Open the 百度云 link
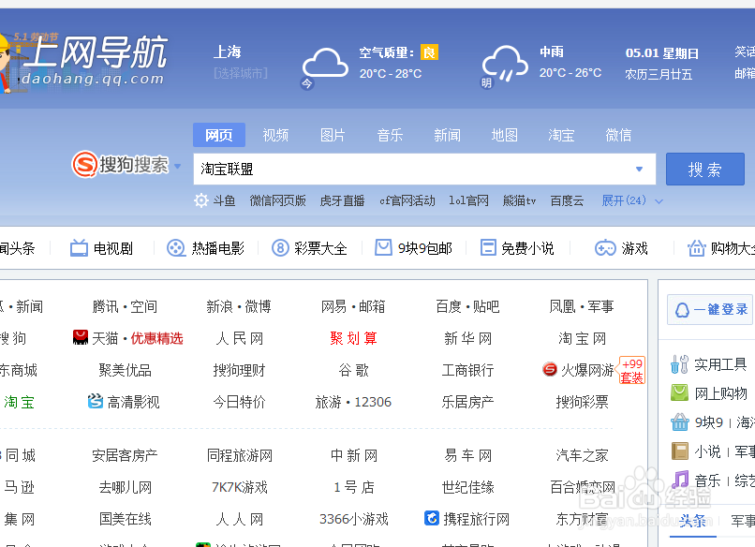Screen dimensions: 755x547 click(568, 200)
